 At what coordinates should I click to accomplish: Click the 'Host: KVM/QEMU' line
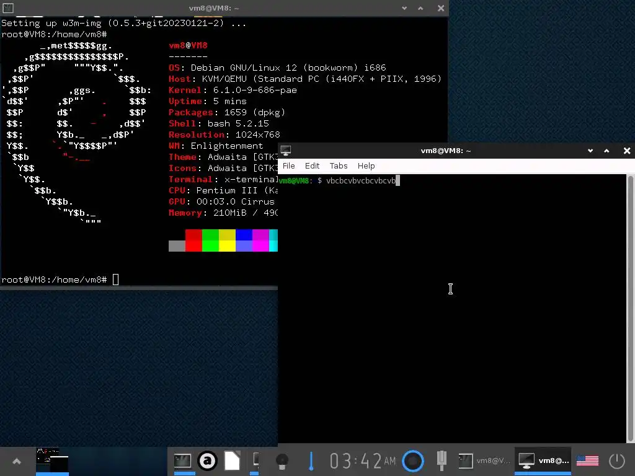(305, 79)
